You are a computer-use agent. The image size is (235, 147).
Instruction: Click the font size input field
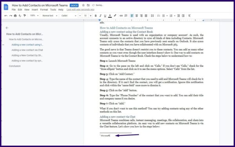[x=85, y=16]
